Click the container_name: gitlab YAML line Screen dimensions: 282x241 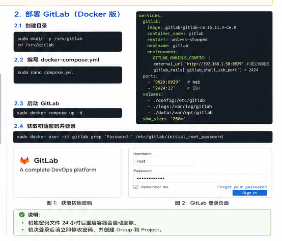175,33
